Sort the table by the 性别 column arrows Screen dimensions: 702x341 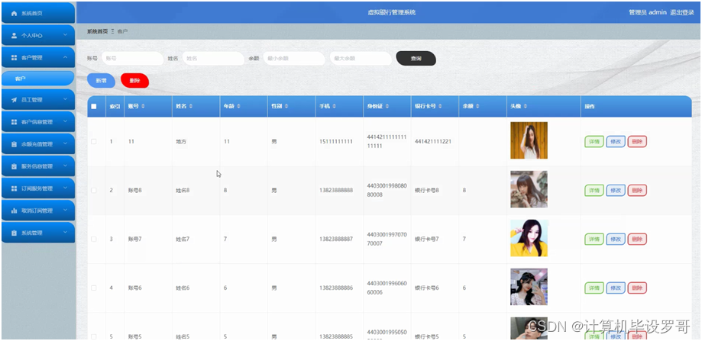click(x=286, y=107)
